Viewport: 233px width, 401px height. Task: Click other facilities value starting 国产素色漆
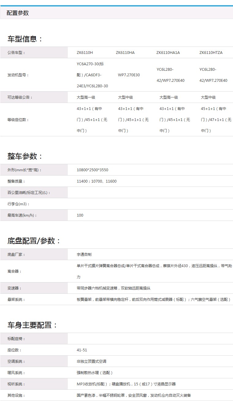point(134,395)
